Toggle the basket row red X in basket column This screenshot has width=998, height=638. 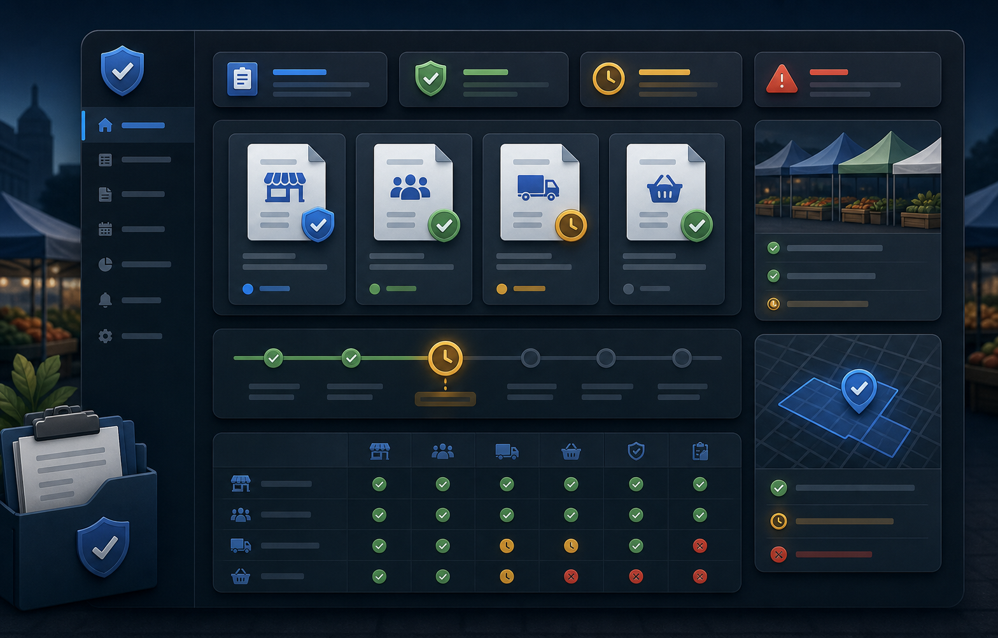pos(571,576)
